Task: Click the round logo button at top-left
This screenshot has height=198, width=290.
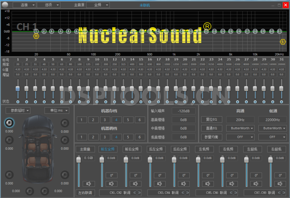Action: click(5, 5)
